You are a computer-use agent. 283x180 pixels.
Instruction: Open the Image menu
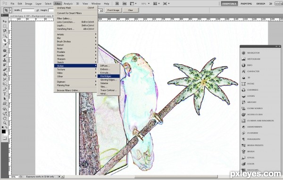point(28,4)
